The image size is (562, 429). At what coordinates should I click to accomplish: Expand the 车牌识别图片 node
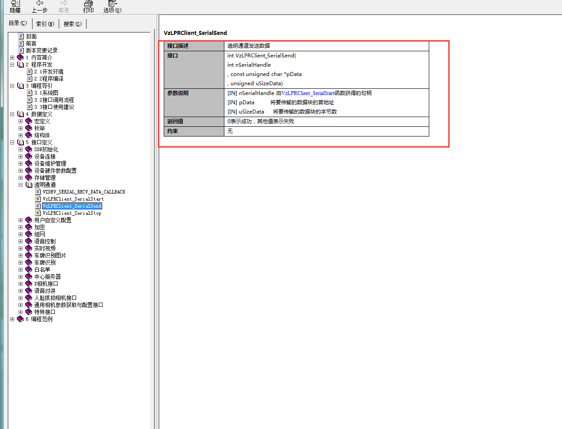click(20, 255)
